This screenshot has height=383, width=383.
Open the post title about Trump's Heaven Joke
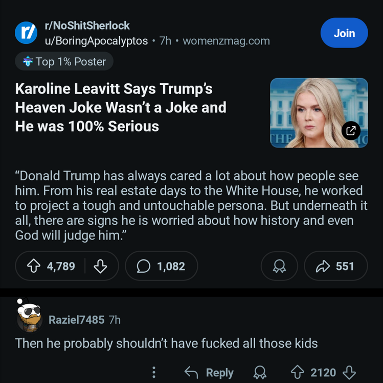121,107
